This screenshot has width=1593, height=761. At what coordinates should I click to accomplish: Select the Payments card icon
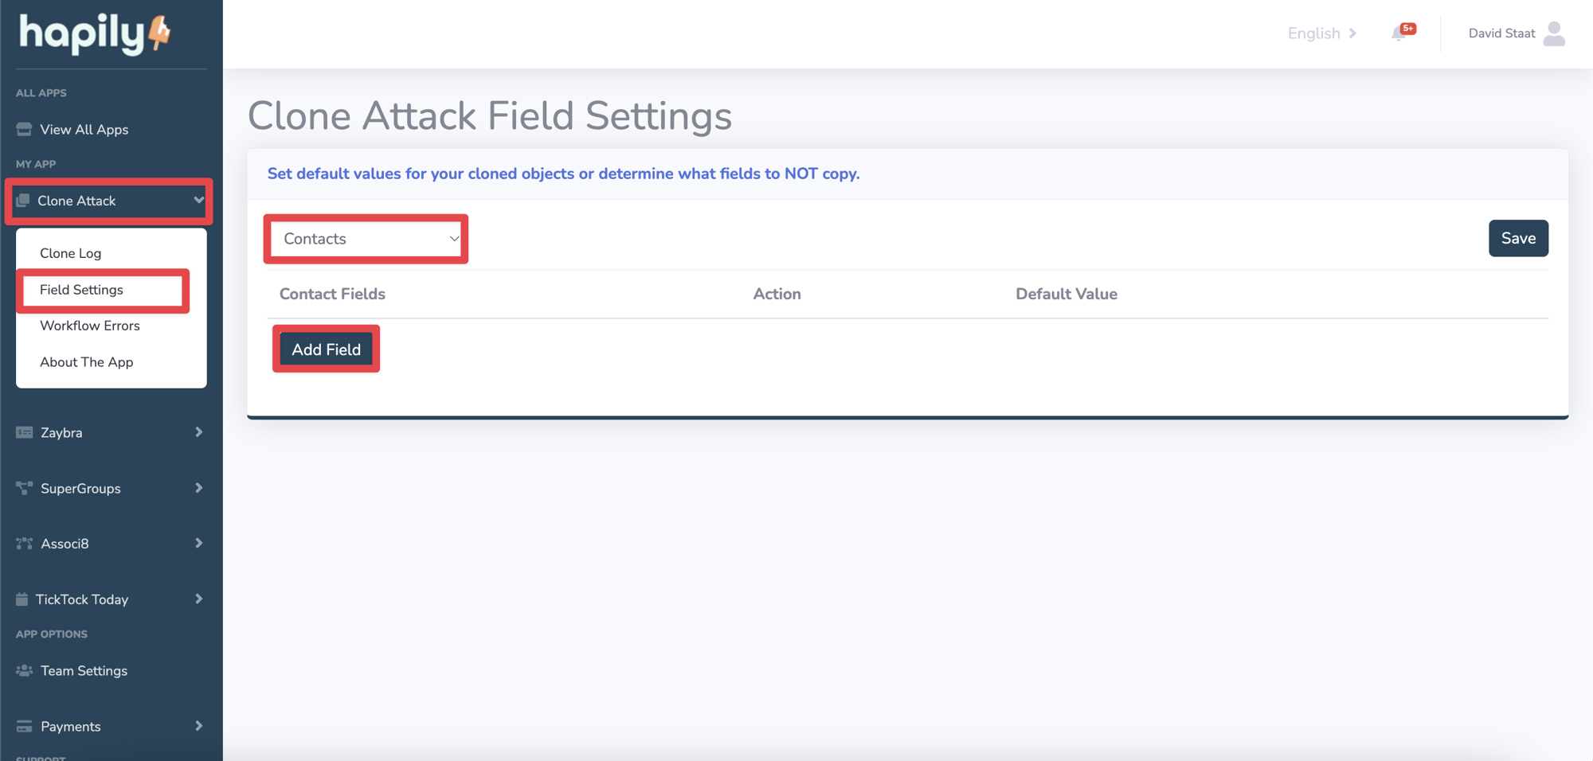(22, 726)
